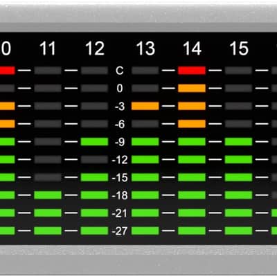The width and height of the screenshot is (277, 277).
Task: Select channel 12 unlit -12 segment
Action: (x=94, y=159)
